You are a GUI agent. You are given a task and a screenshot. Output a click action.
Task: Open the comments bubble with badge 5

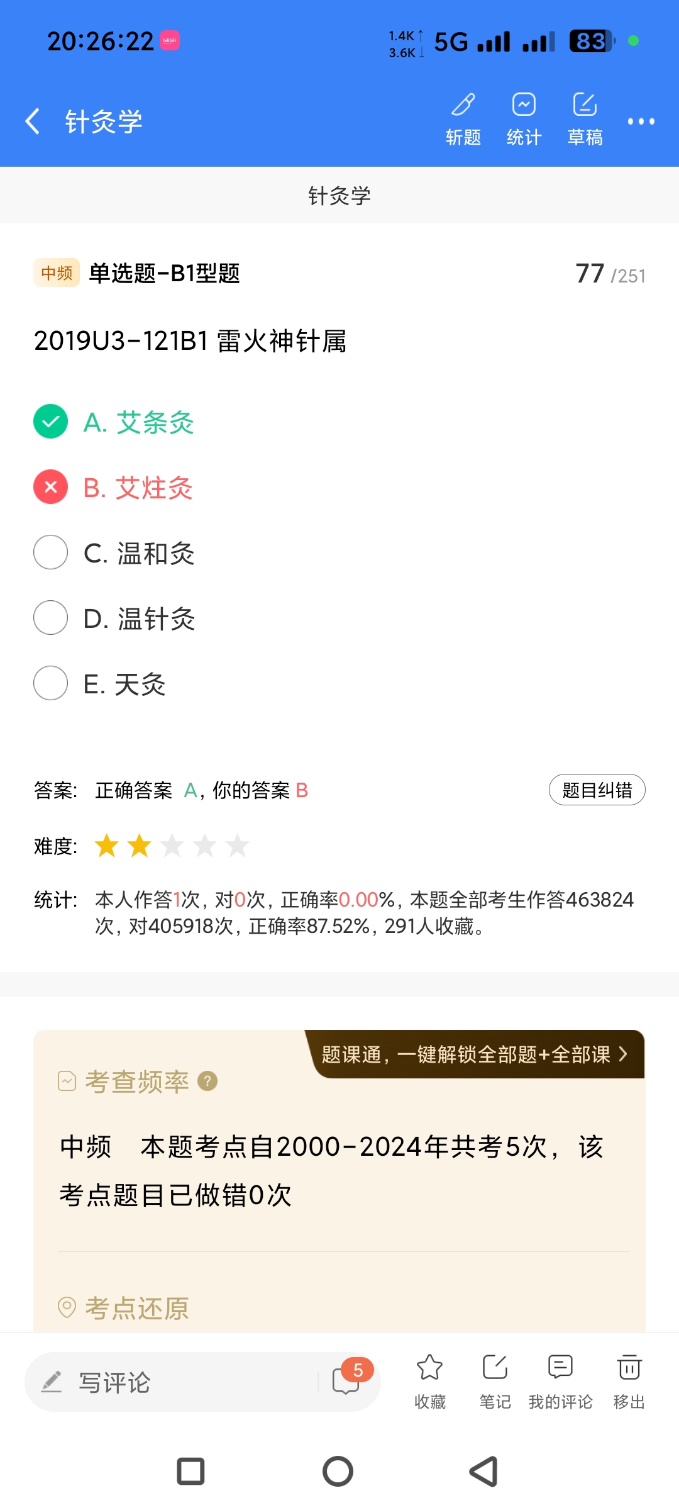(347, 1380)
